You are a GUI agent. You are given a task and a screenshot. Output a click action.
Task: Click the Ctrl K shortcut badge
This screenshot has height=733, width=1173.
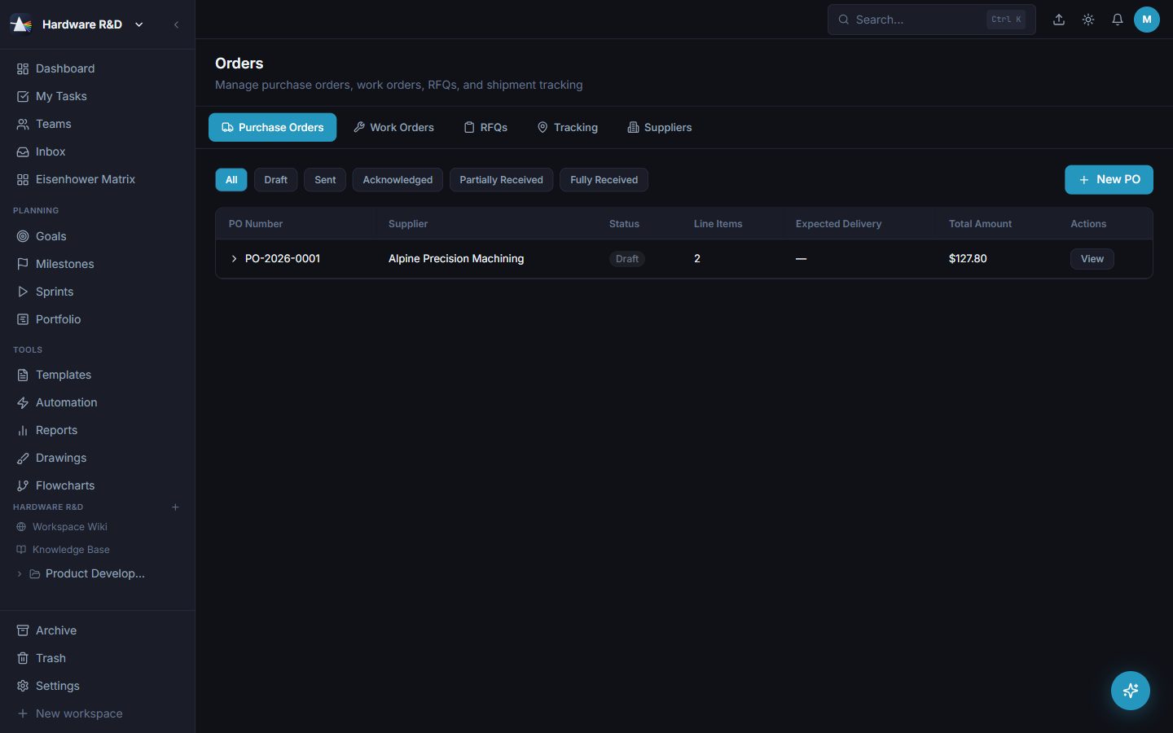tap(1006, 20)
